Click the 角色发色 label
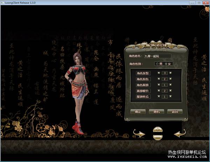Viewport: 210px width, 162px height. coord(143,79)
